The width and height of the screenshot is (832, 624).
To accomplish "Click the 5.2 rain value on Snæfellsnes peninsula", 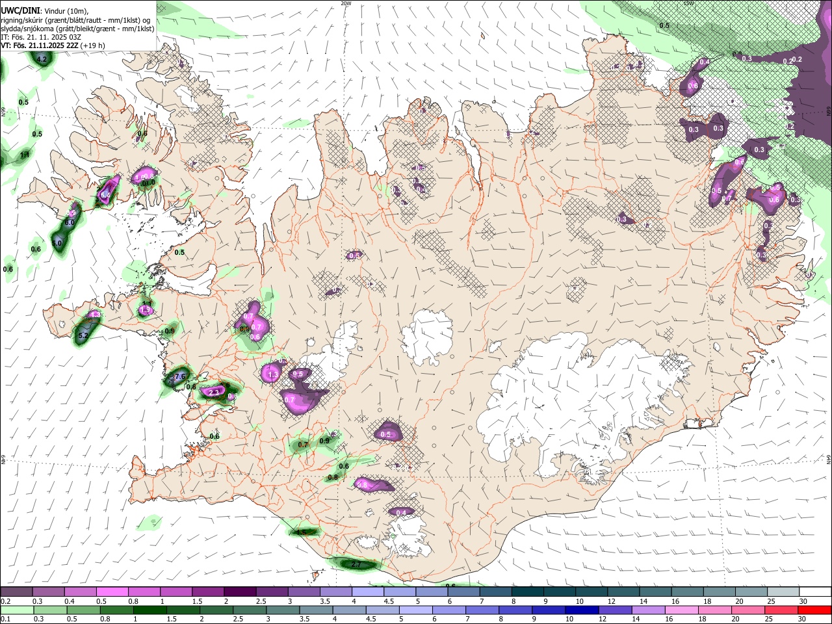I will (83, 335).
